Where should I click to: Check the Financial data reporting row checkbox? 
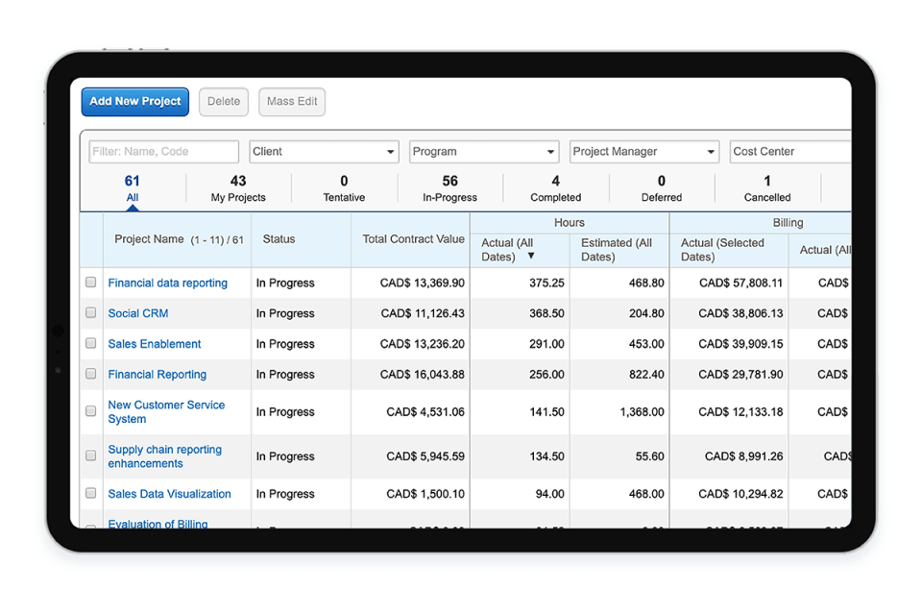[91, 282]
